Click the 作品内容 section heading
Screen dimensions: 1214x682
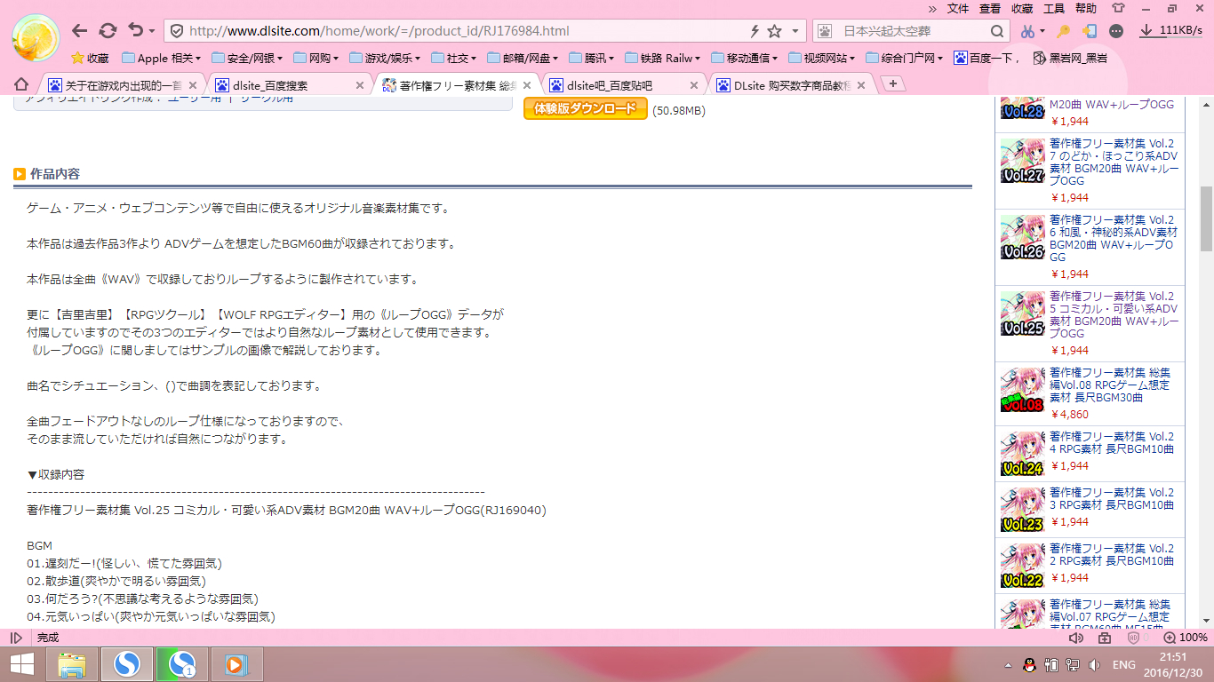pyautogui.click(x=54, y=174)
